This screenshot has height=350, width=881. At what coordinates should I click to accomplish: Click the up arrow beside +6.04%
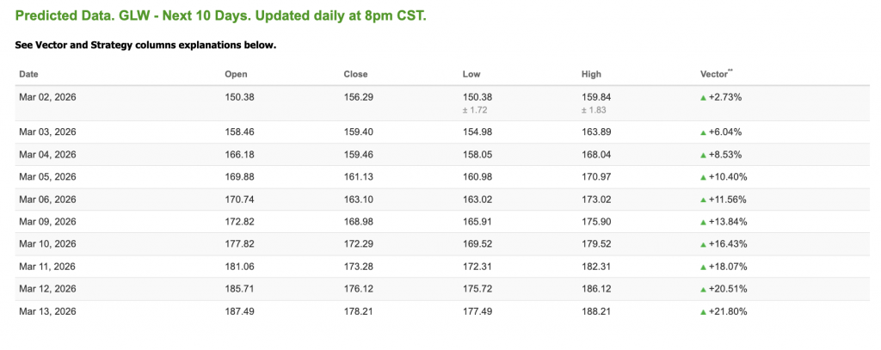(704, 132)
